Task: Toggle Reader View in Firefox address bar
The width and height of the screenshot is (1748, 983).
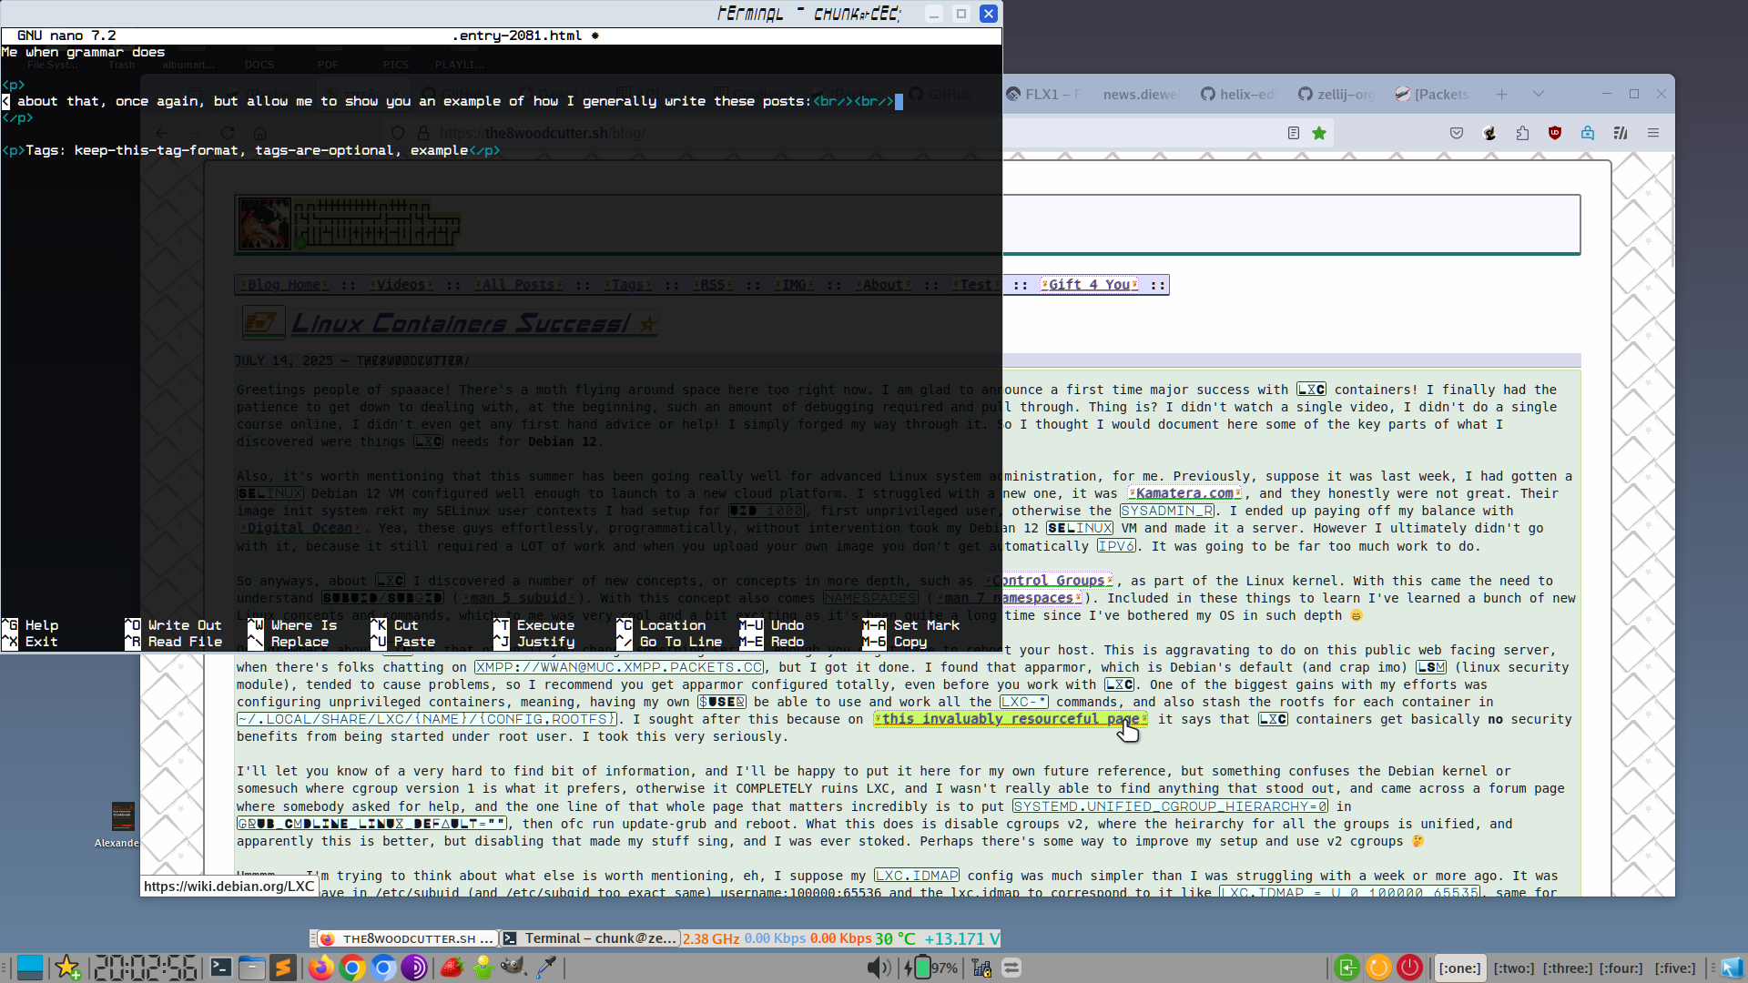Action: (x=1294, y=133)
